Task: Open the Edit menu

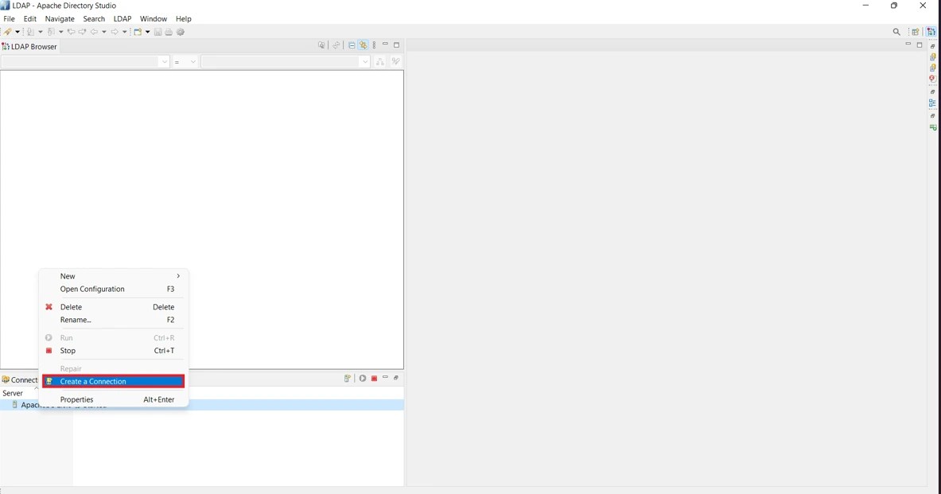Action: tap(30, 18)
